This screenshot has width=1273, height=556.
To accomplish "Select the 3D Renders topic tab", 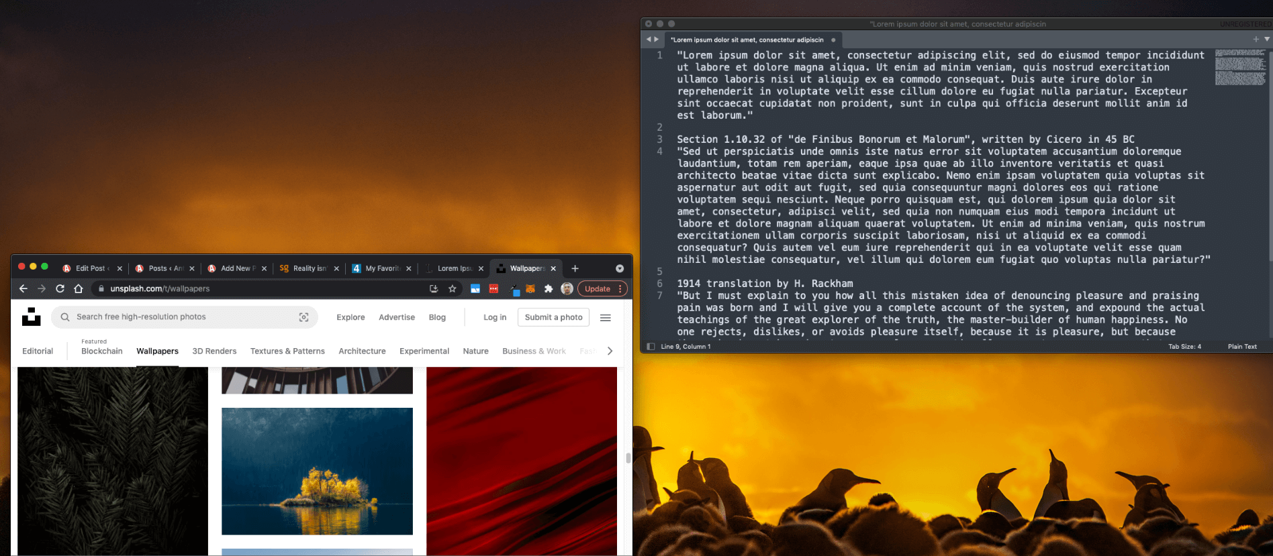I will (214, 351).
